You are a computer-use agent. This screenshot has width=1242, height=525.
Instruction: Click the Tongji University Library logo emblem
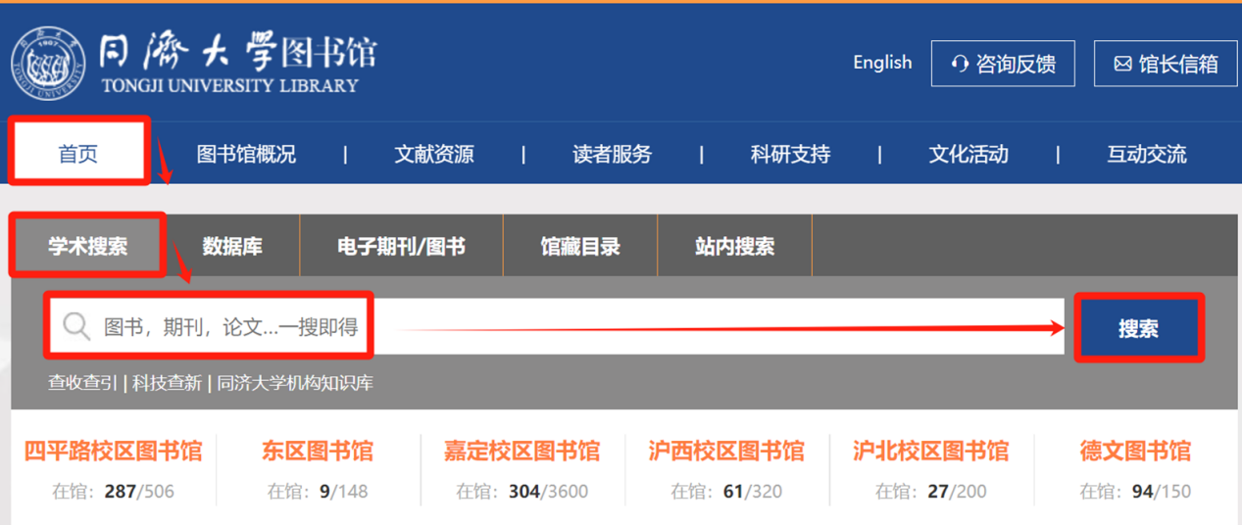pos(49,63)
